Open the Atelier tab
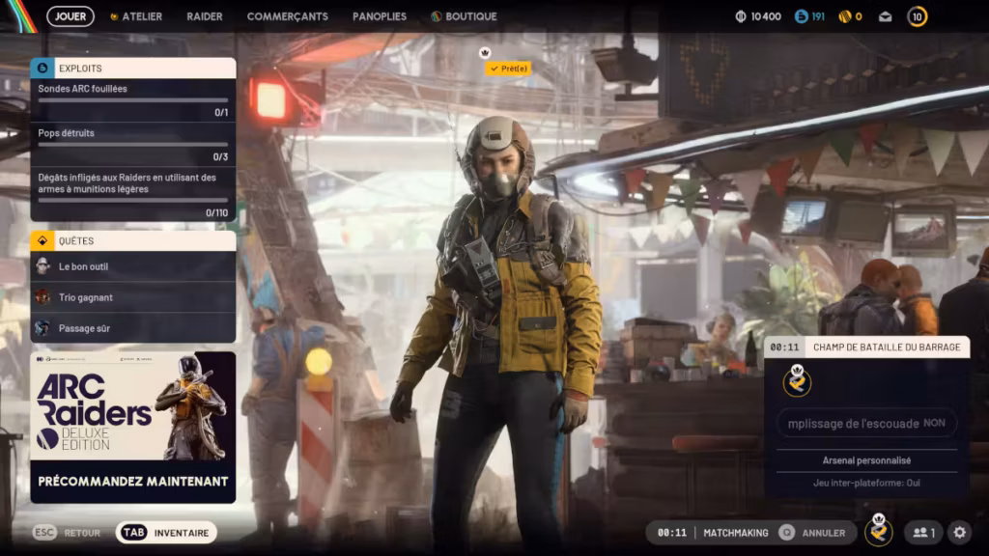Viewport: 989px width, 556px height. (136, 16)
